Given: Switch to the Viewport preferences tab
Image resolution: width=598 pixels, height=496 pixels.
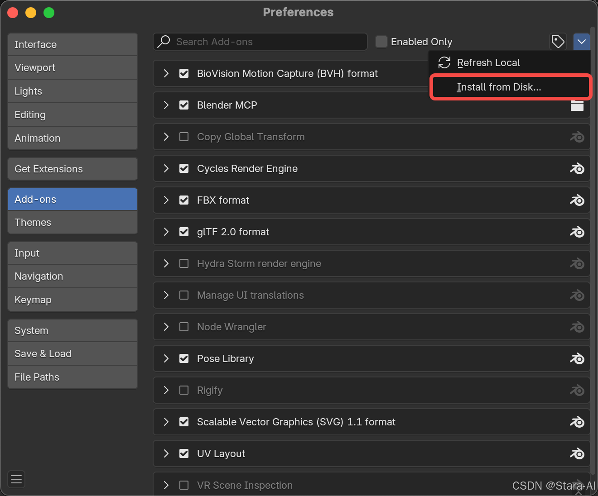Looking at the screenshot, I should coord(72,68).
